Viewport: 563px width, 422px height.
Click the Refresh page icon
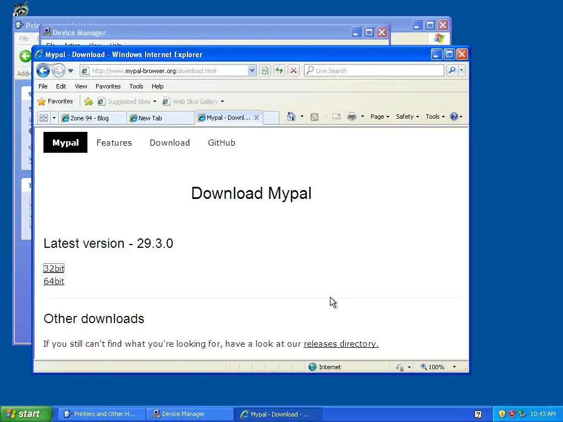pos(279,71)
